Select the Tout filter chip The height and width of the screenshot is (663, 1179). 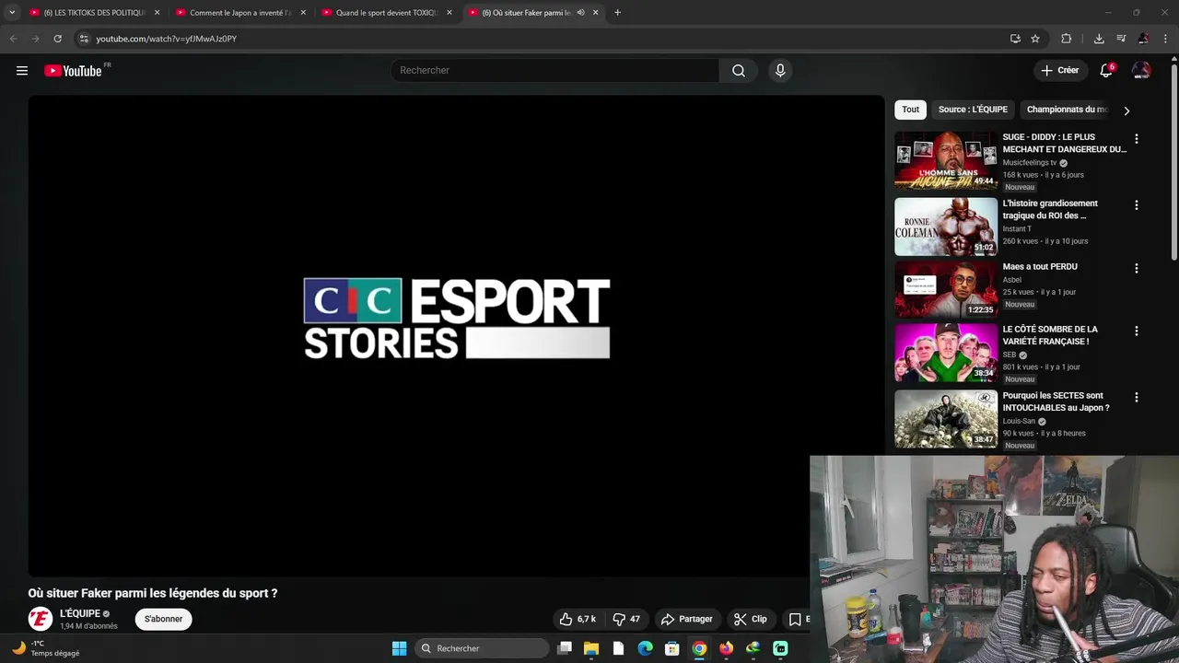click(x=911, y=110)
